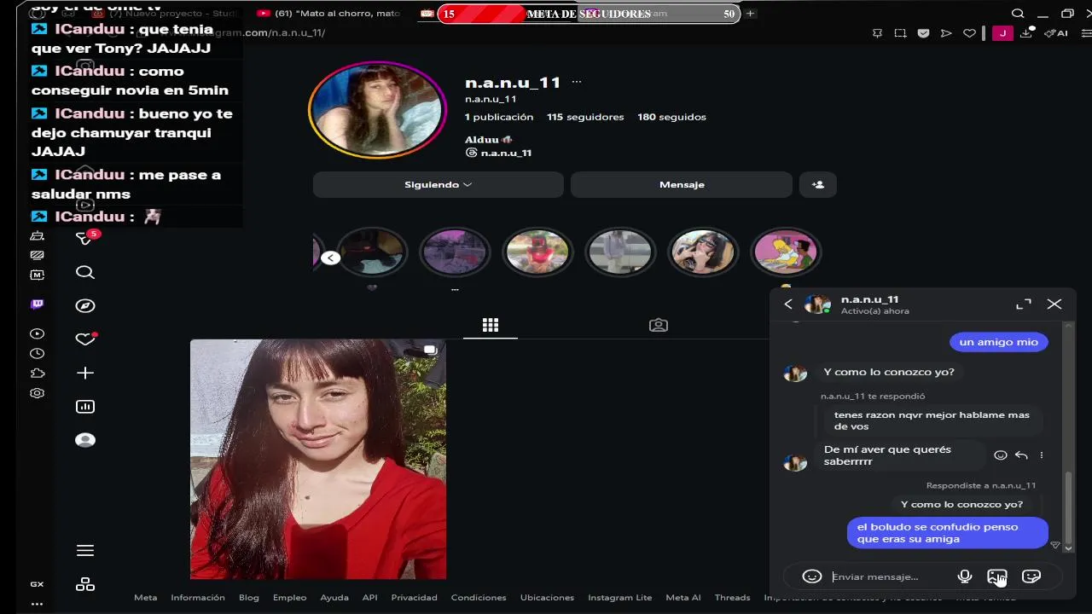The image size is (1092, 614).
Task: Switch to the posts grid tab
Action: (x=490, y=325)
